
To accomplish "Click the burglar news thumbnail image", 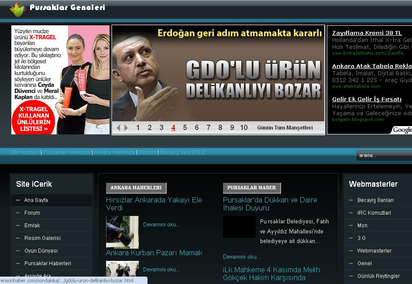I will click(x=122, y=232).
